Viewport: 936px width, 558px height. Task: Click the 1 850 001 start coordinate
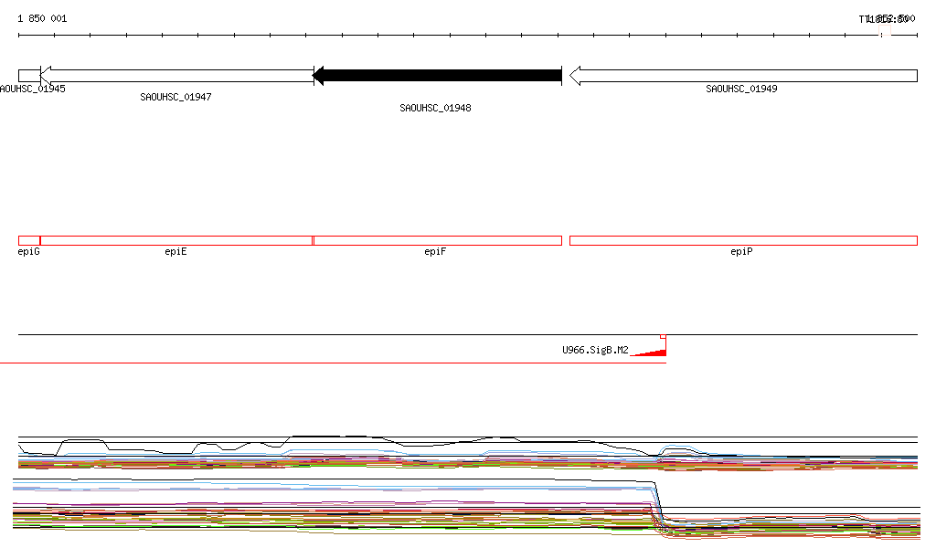click(x=42, y=18)
